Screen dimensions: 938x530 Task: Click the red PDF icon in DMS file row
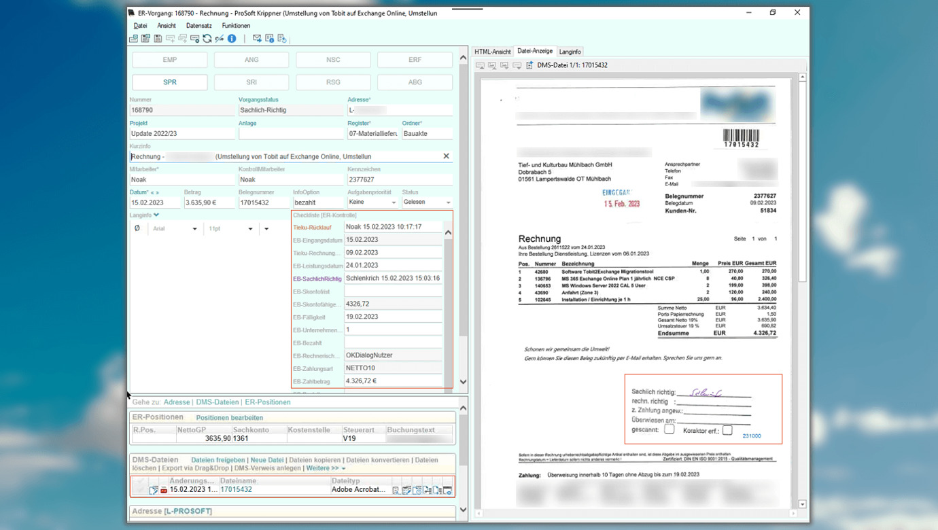pos(164,490)
